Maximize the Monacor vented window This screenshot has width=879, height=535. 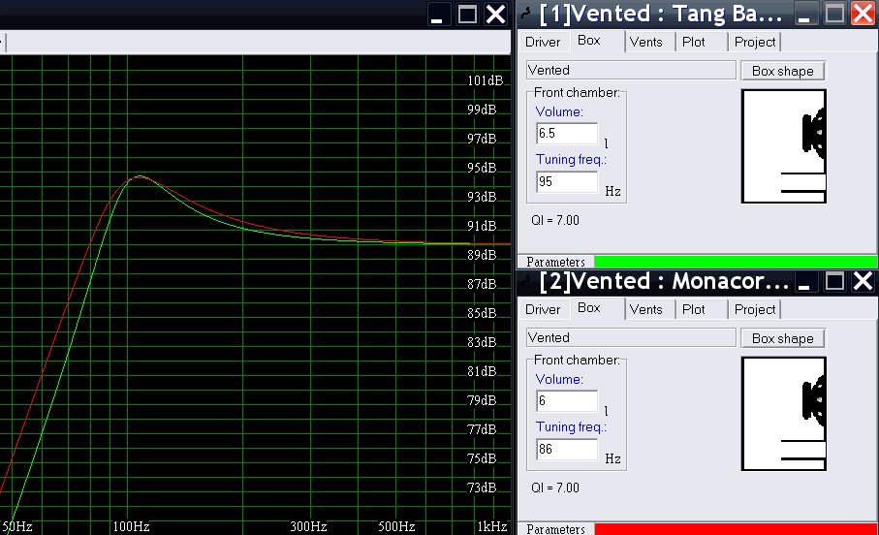coord(834,281)
